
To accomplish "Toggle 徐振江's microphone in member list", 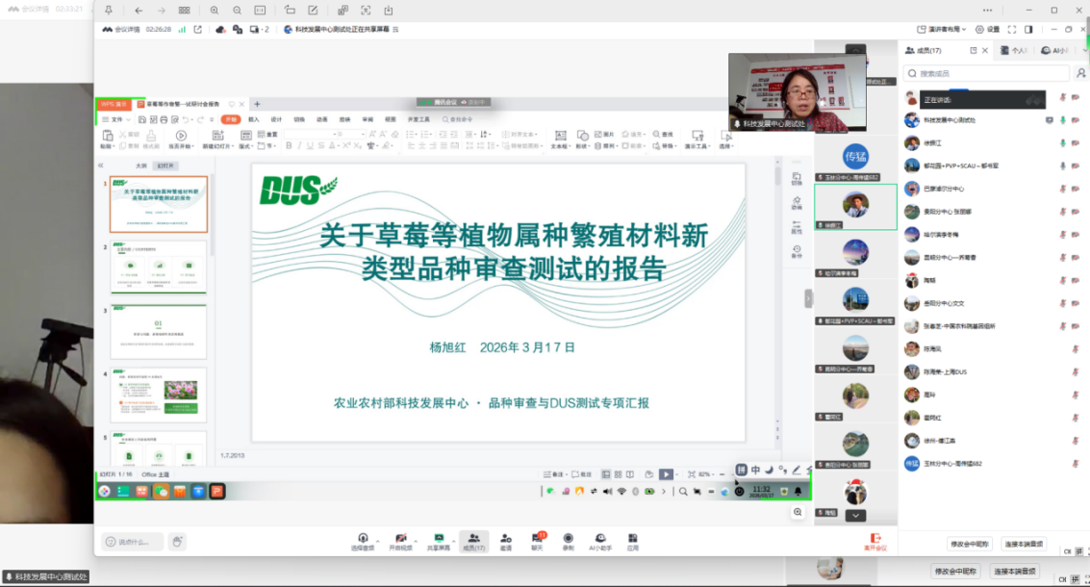I will point(1063,142).
